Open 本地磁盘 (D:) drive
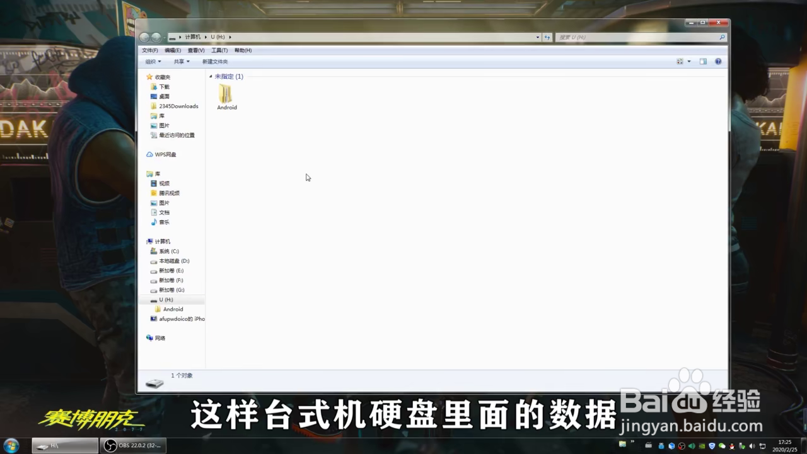 point(170,261)
